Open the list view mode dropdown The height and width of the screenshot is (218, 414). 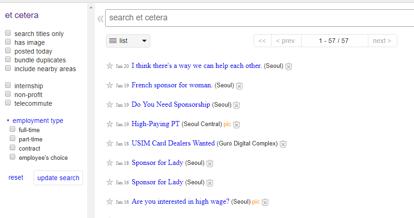128,41
